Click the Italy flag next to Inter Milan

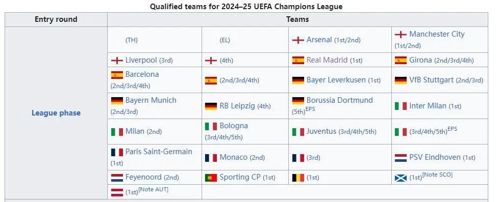(x=401, y=106)
